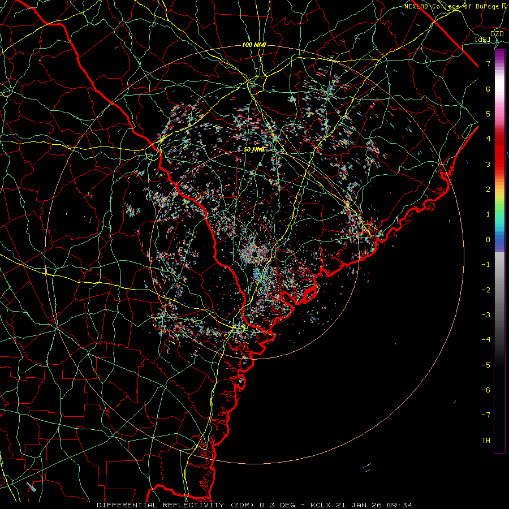The width and height of the screenshot is (509, 509).
Task: Click the "DZD" product label
Action: tap(497, 34)
